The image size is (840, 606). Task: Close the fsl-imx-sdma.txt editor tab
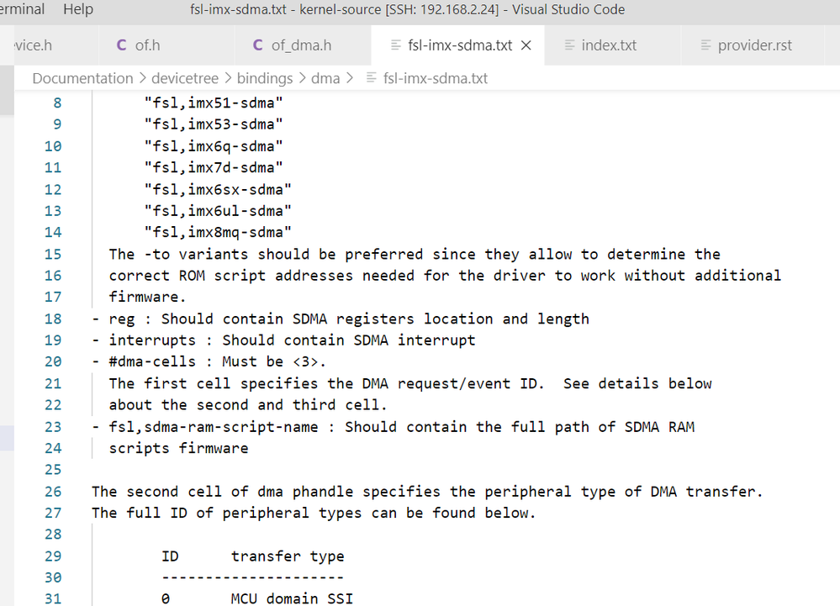tap(526, 45)
